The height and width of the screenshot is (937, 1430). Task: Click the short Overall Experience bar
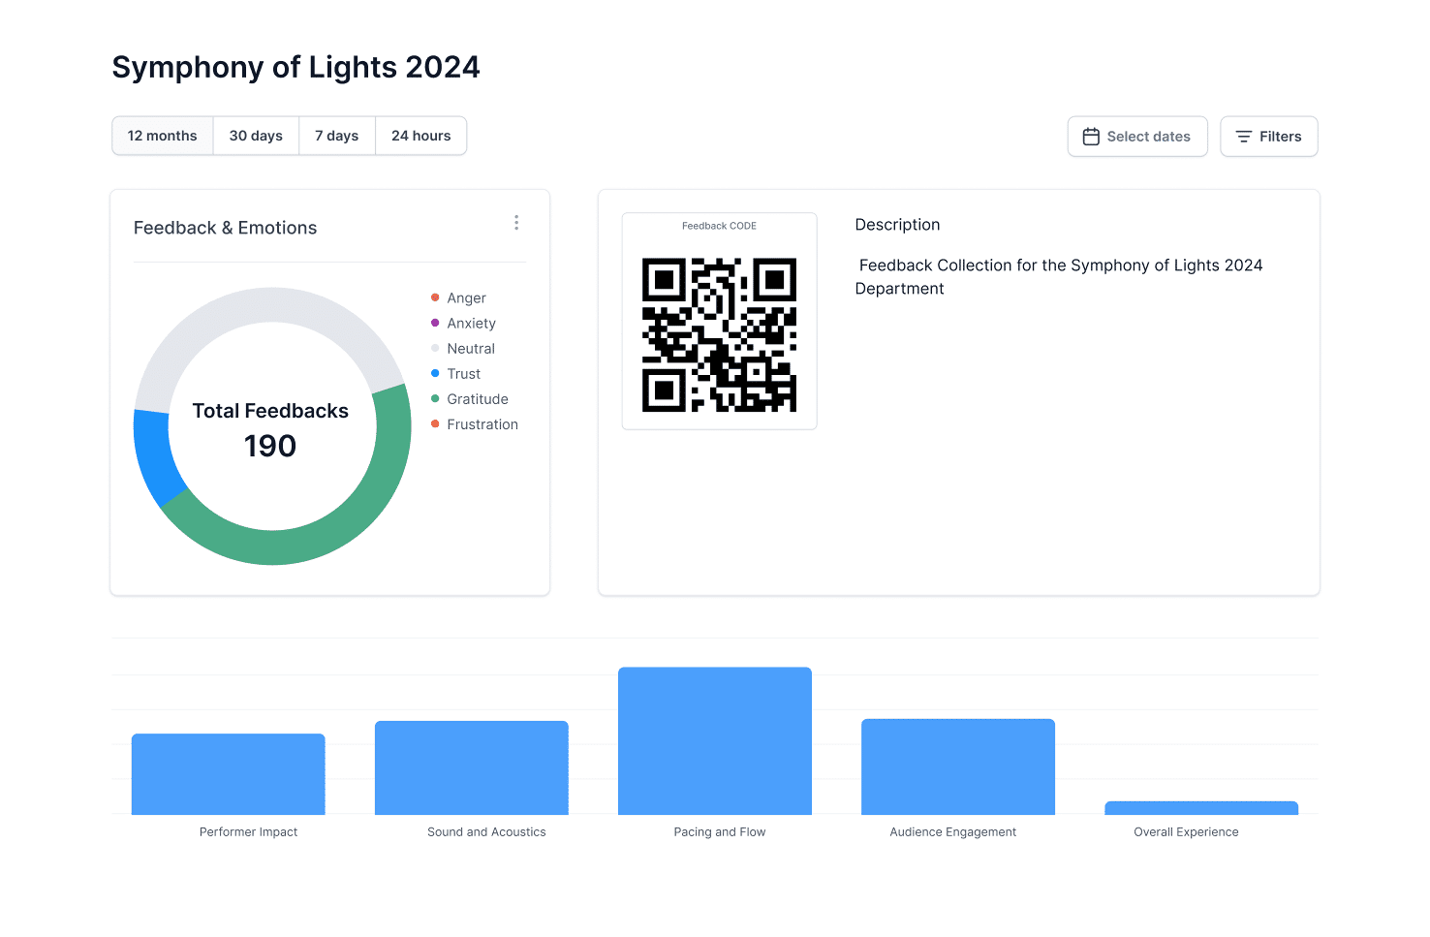click(x=1201, y=808)
